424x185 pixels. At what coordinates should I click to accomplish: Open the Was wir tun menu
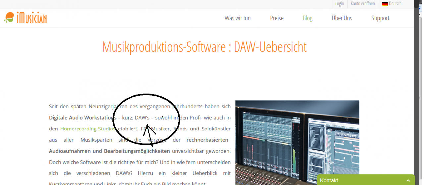[x=238, y=18]
